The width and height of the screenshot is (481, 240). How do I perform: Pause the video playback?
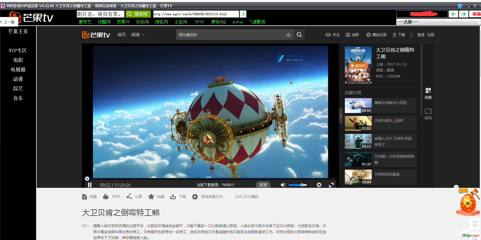click(x=90, y=185)
